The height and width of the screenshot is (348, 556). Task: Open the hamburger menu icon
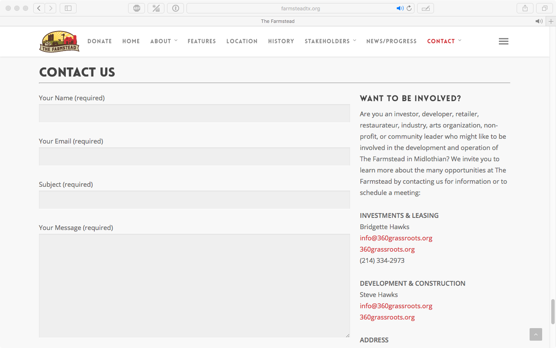(503, 42)
